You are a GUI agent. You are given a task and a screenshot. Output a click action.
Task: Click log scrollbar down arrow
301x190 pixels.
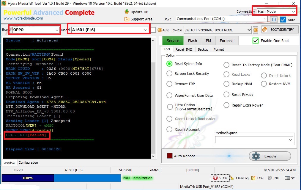(153, 156)
